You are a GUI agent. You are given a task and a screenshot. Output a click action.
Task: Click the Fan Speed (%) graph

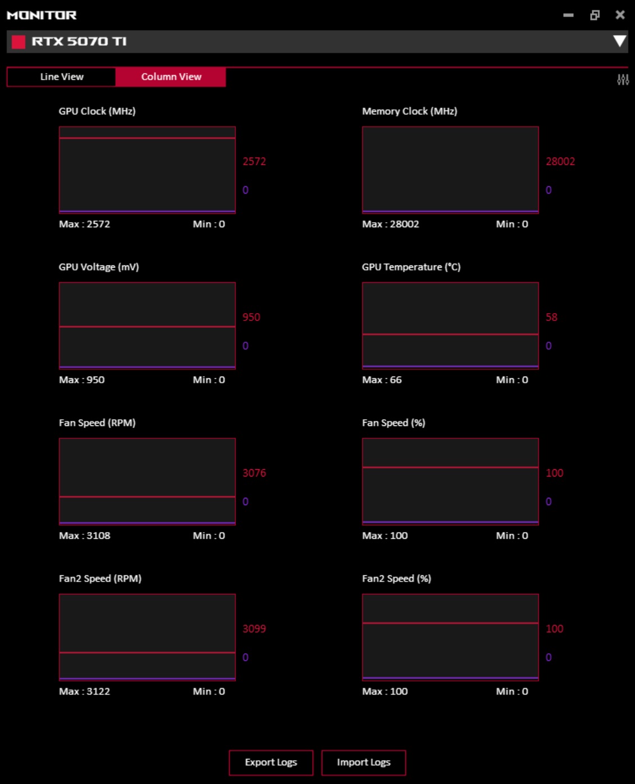click(x=450, y=482)
